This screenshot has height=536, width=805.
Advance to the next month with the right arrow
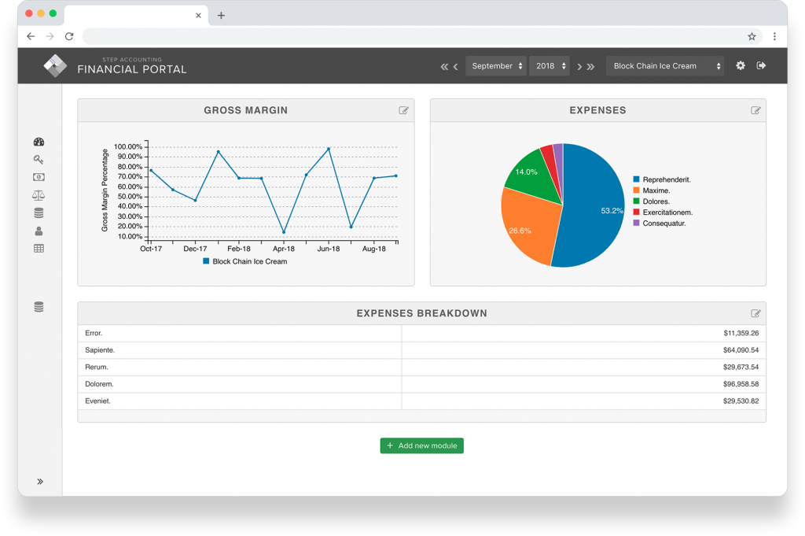579,66
